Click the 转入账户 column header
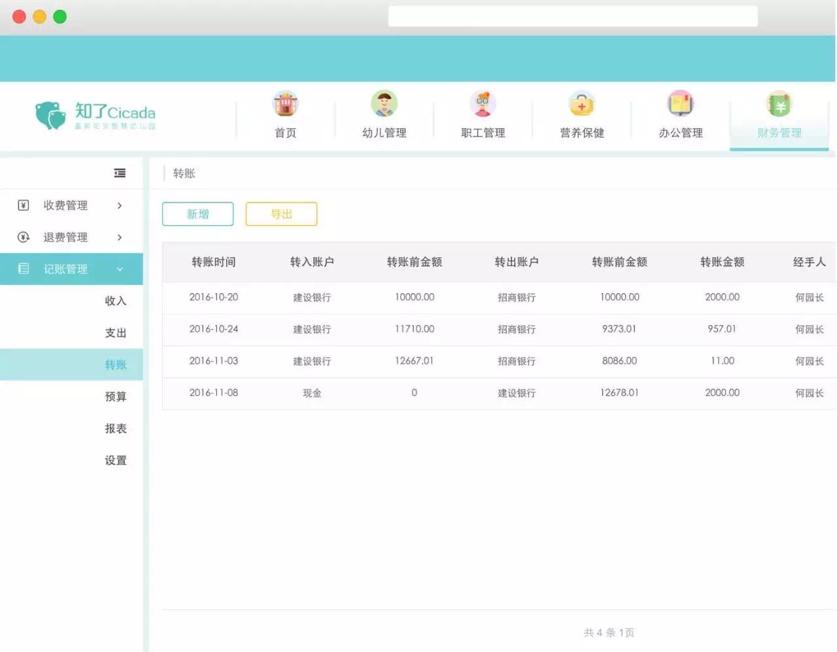 point(312,262)
